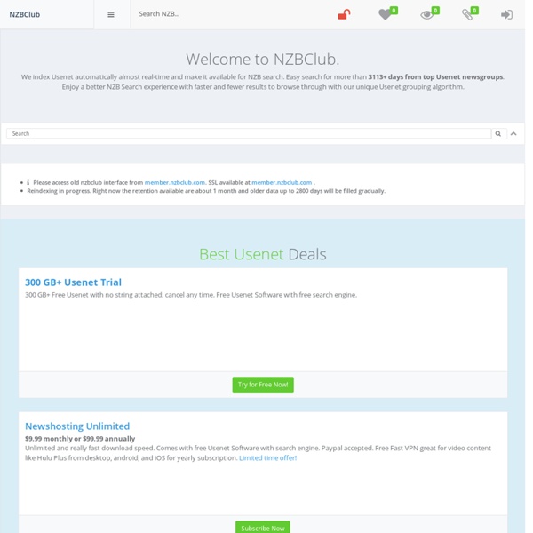Open the first member.nzbclub.com link

click(175, 182)
